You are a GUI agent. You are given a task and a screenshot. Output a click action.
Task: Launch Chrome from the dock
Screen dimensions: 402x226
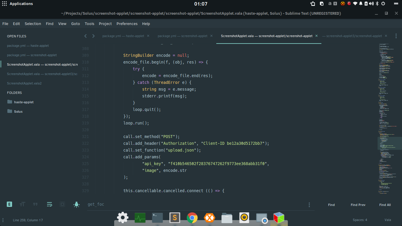(x=192, y=218)
